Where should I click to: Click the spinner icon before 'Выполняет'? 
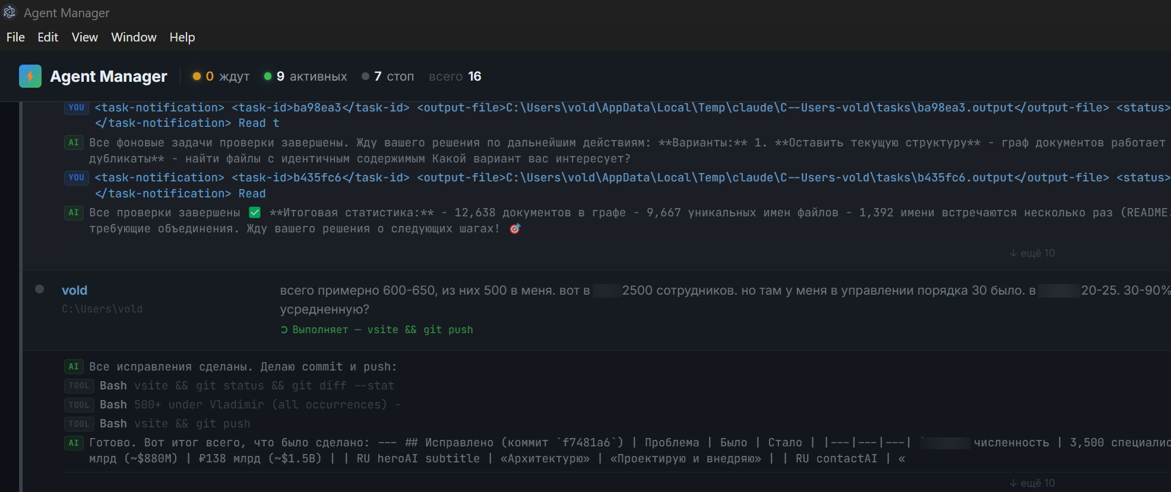[x=284, y=330]
